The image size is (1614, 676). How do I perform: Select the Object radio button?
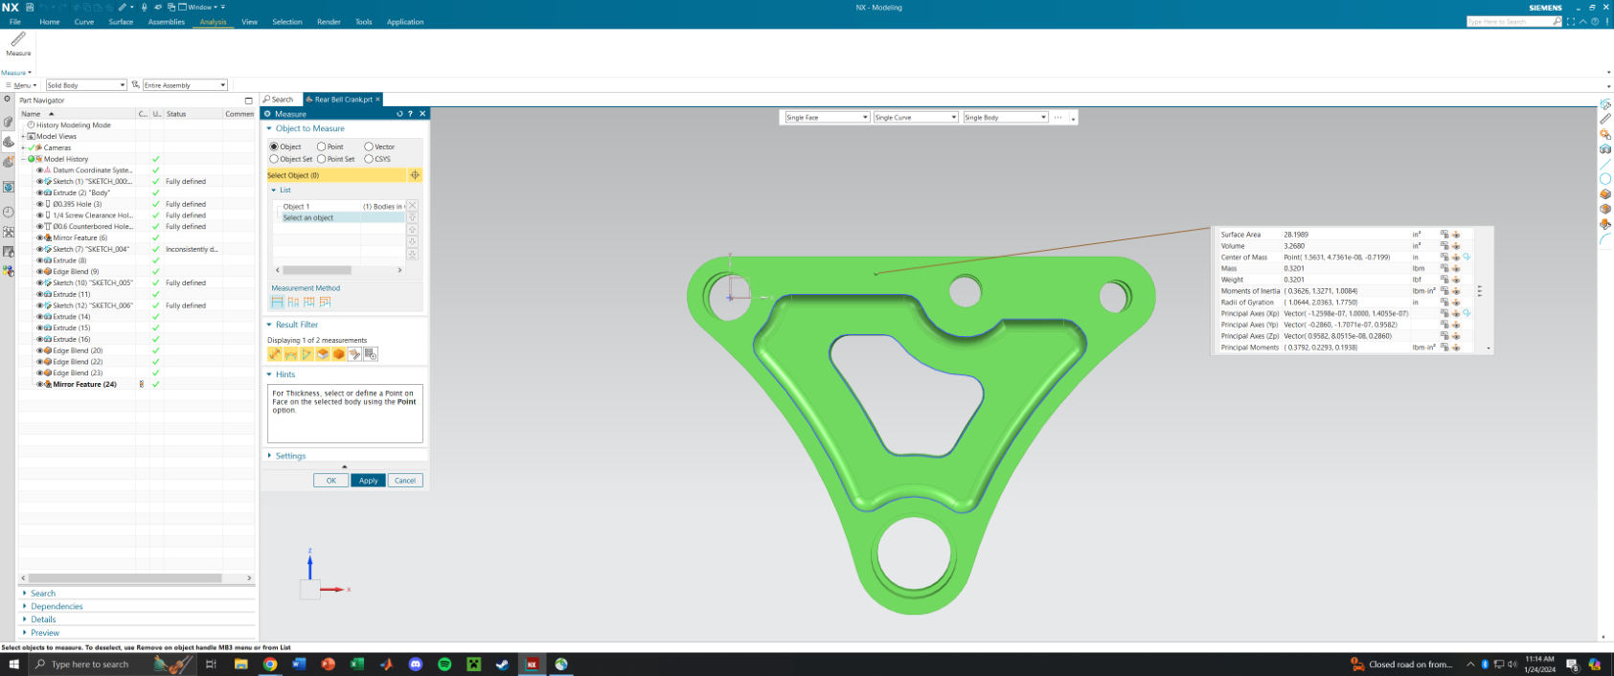click(274, 146)
